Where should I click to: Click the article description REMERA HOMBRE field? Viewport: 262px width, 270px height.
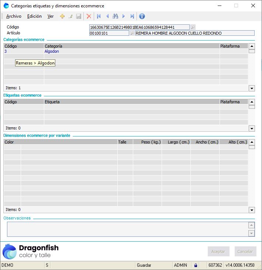pos(195,33)
